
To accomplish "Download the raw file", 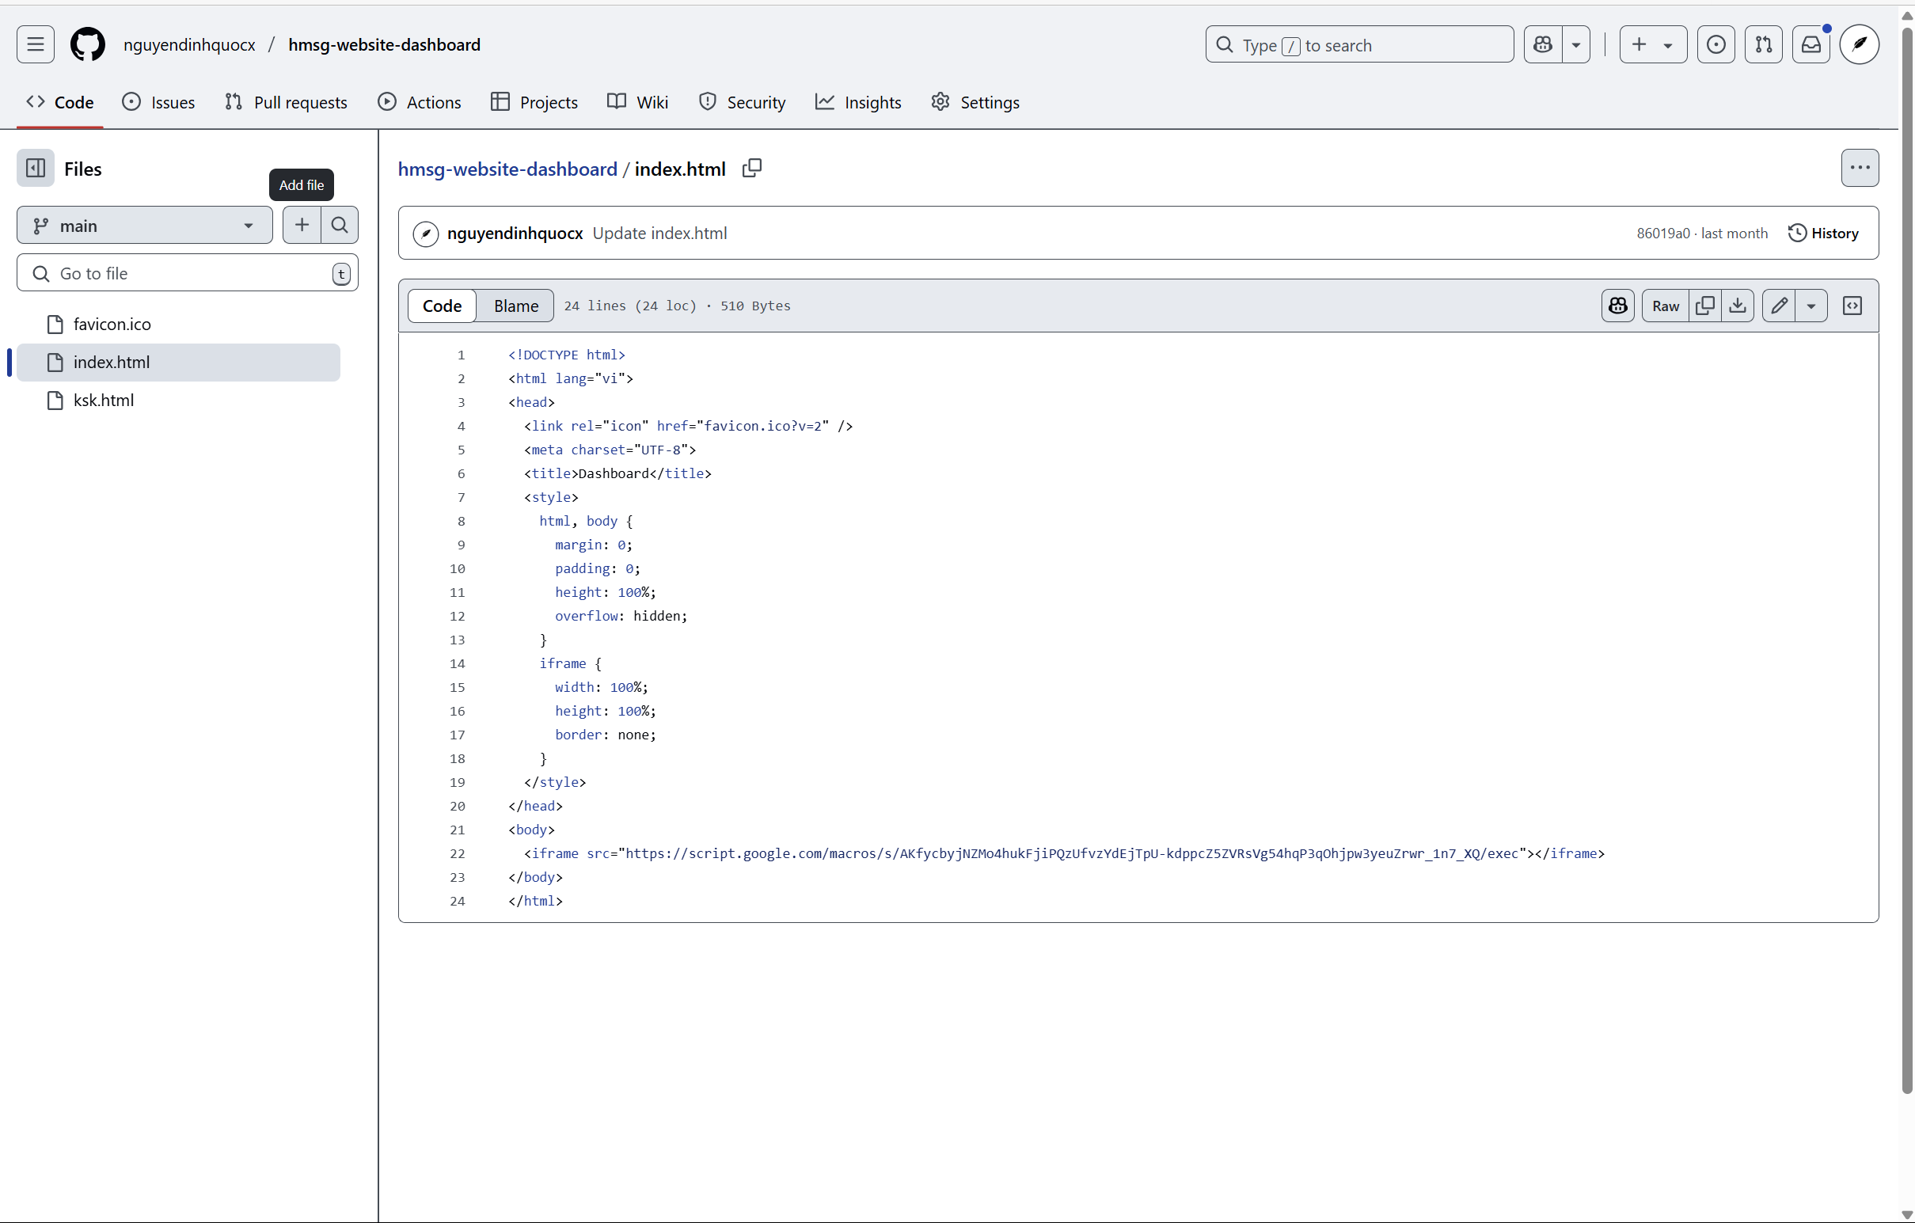I will (1738, 306).
